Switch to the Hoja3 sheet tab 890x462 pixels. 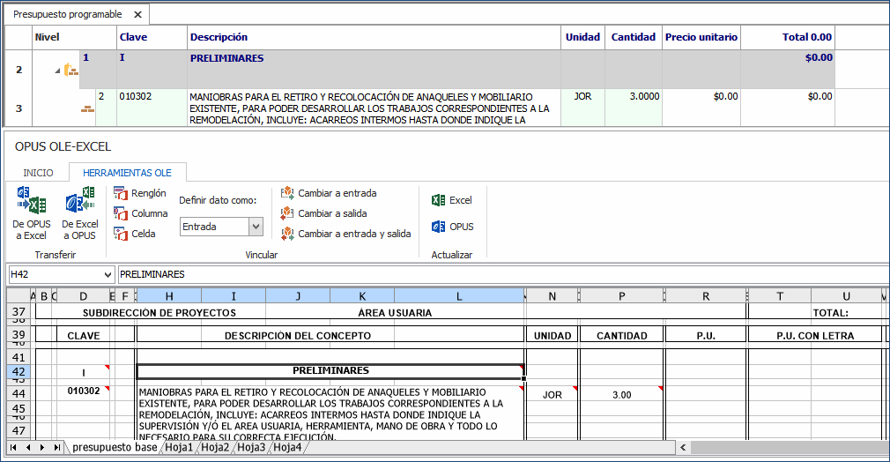pyautogui.click(x=251, y=447)
